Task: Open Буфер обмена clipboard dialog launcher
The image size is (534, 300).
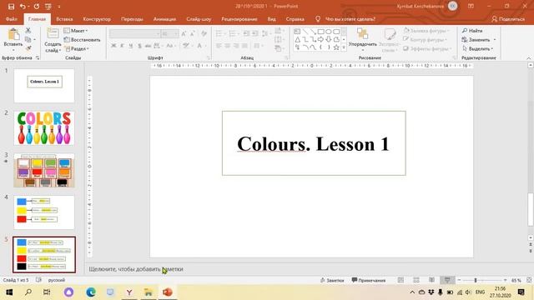Action: [x=38, y=57]
